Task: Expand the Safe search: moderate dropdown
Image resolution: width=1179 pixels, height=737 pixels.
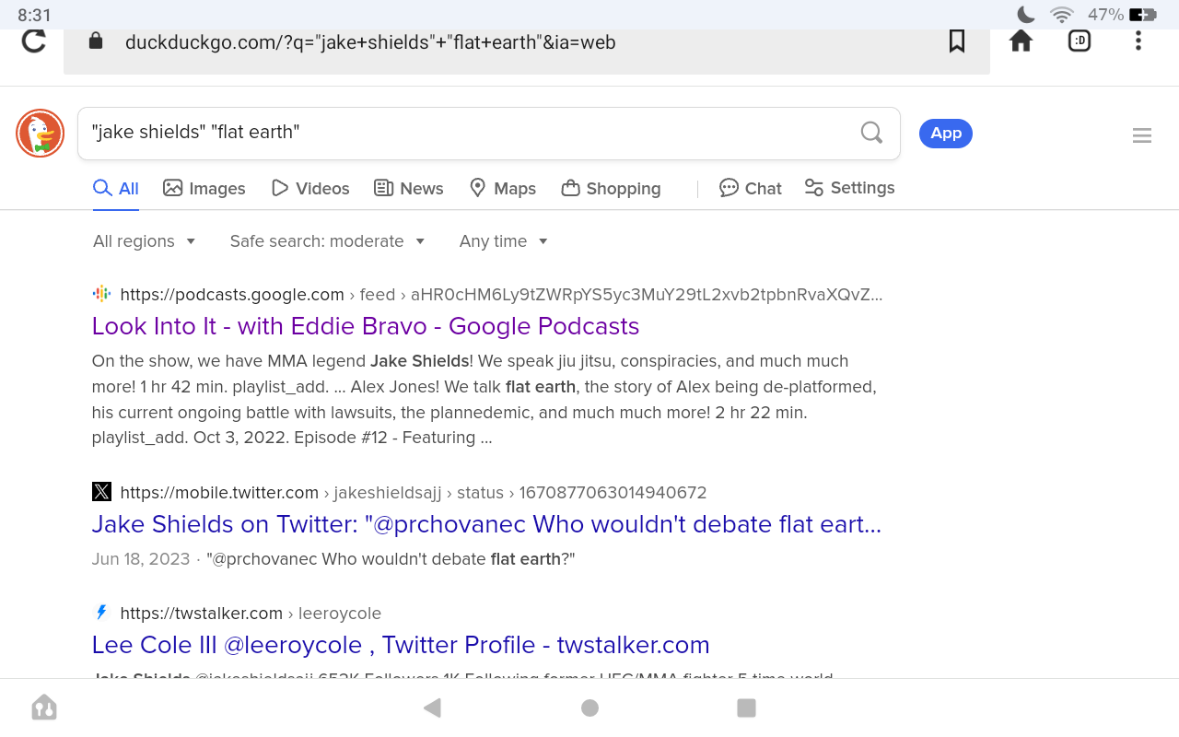Action: 328,241
